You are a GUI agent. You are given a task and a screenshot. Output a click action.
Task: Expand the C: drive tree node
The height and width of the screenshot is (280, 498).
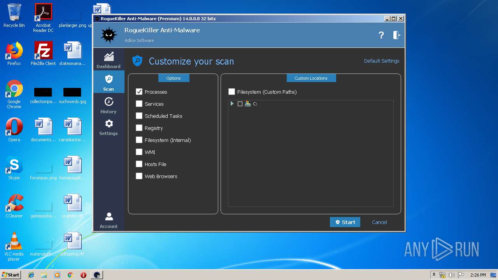pos(232,104)
